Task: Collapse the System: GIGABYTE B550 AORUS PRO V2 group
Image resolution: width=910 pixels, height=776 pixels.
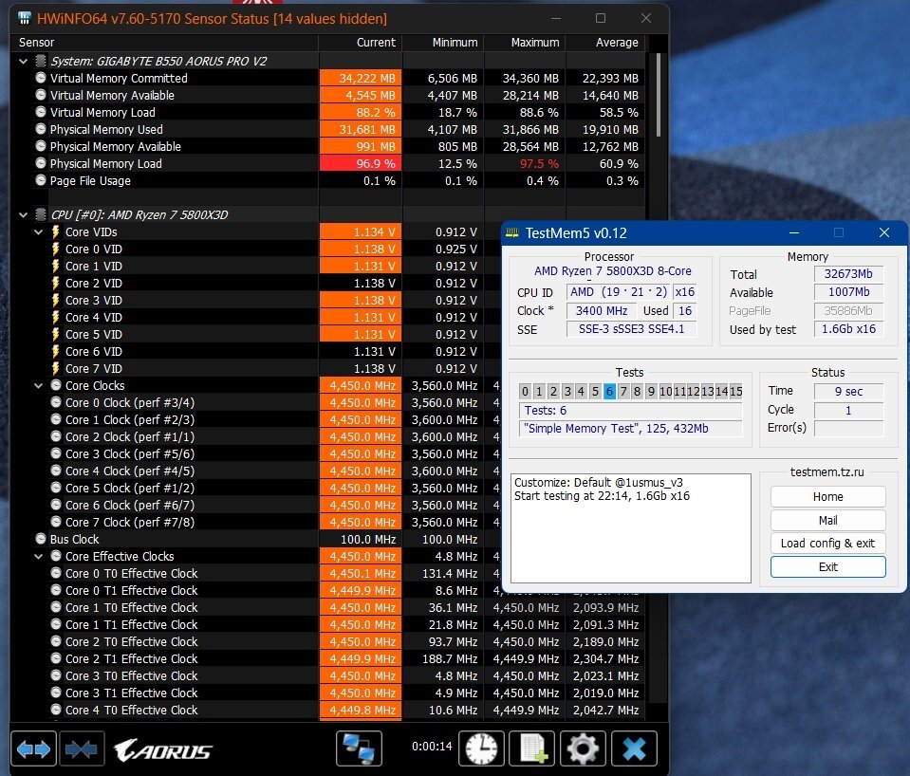Action: [x=23, y=61]
